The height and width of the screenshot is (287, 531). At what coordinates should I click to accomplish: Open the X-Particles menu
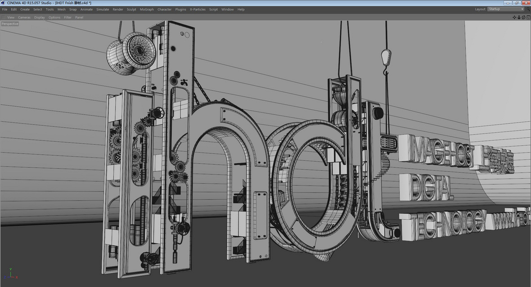[x=198, y=9]
